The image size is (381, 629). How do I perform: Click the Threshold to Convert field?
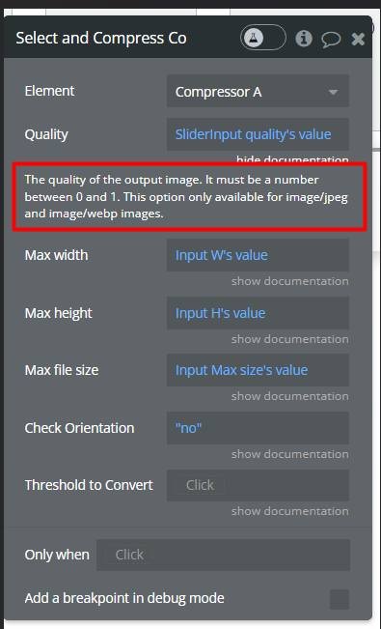258,485
